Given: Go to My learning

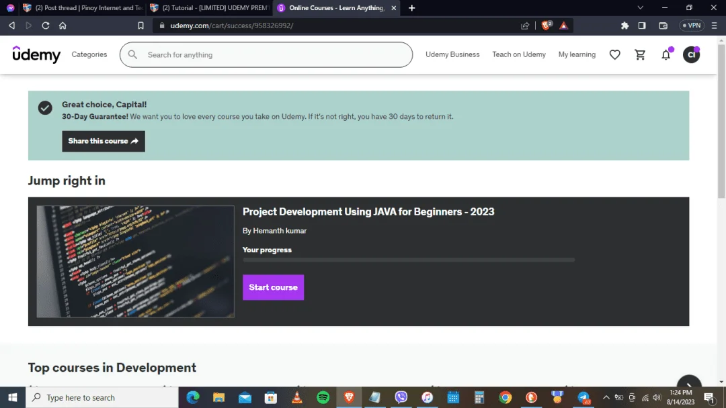Looking at the screenshot, I should [577, 54].
